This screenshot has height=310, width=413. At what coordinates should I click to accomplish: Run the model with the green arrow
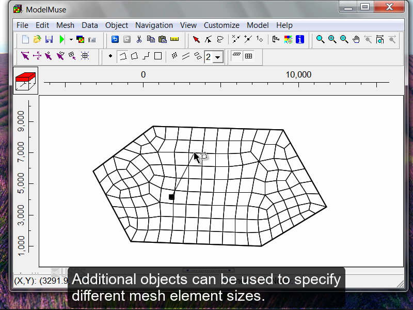61,39
